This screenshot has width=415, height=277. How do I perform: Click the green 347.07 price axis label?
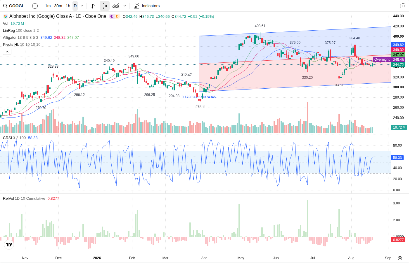398,55
